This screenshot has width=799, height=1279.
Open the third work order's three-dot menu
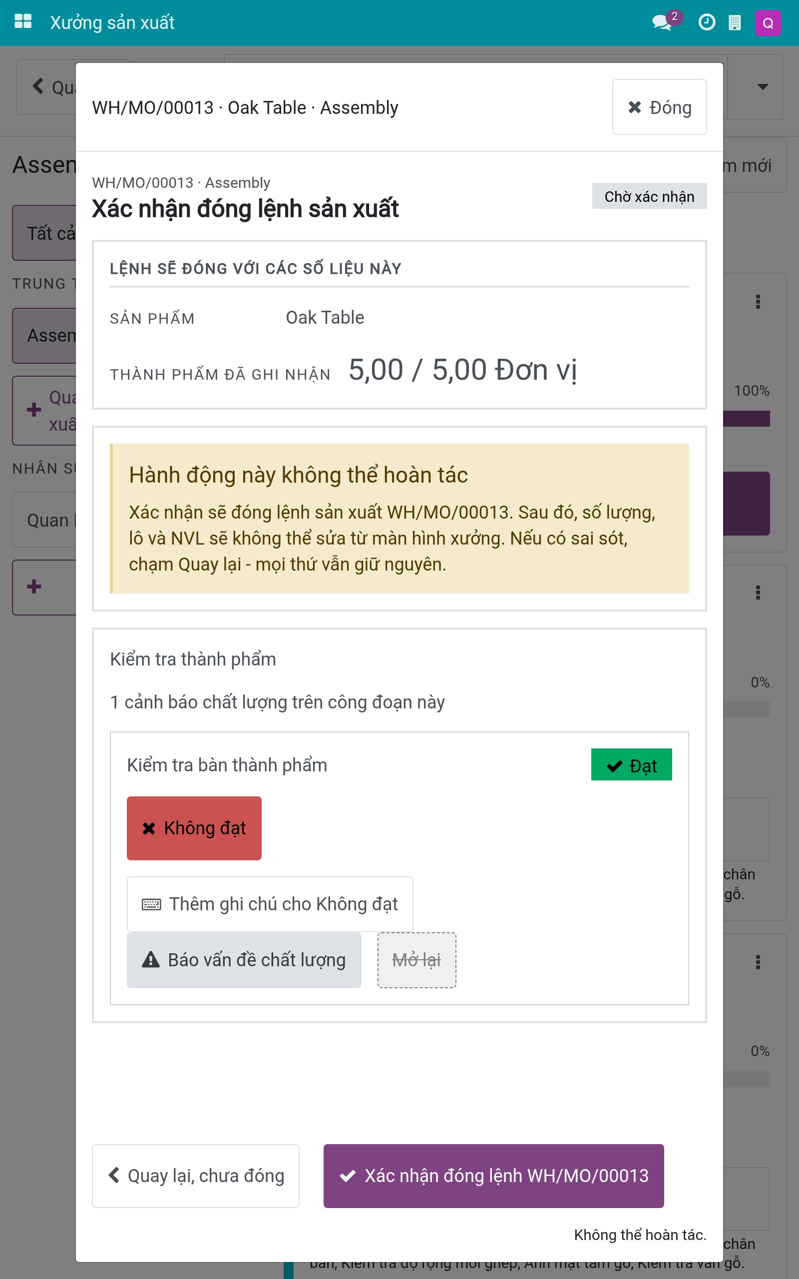[x=758, y=962]
